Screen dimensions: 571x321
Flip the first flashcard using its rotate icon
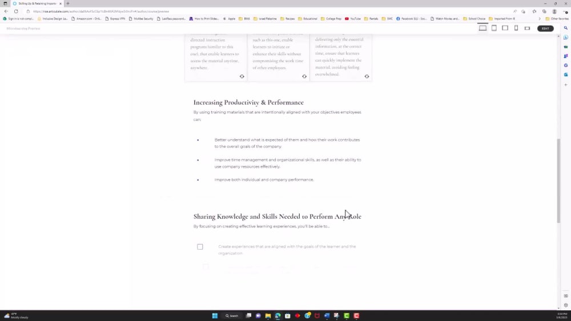[242, 76]
